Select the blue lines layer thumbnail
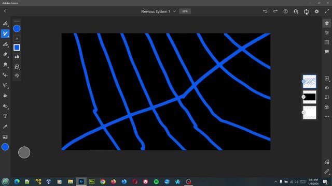Screen dimensions: 332x186 click(309, 82)
